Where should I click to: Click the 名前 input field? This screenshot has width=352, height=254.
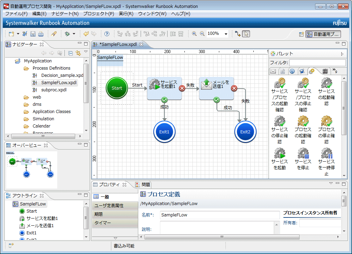point(220,215)
